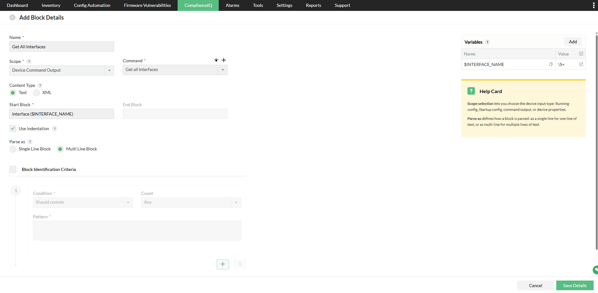Select the XML content type radio button
The width and height of the screenshot is (598, 293).
[x=36, y=92]
